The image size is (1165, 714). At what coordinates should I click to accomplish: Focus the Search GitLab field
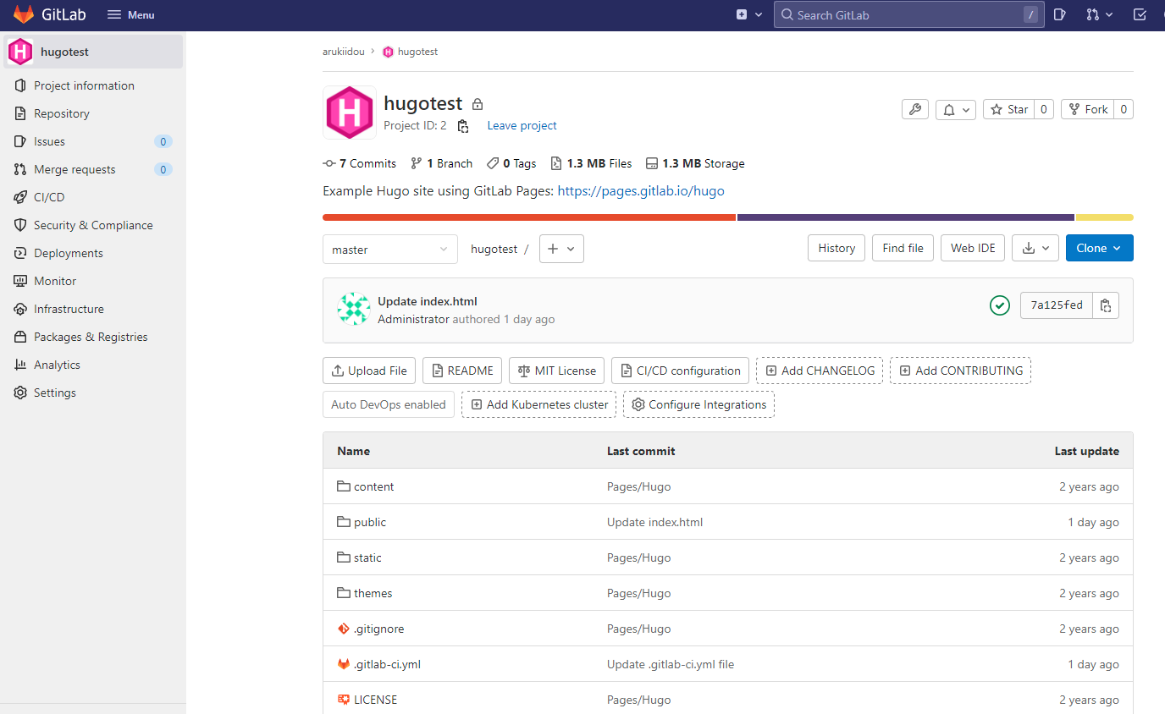click(x=908, y=14)
